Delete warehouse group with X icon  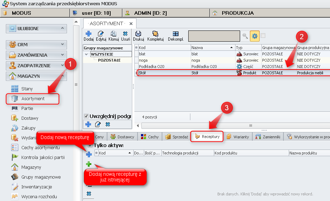point(108,124)
